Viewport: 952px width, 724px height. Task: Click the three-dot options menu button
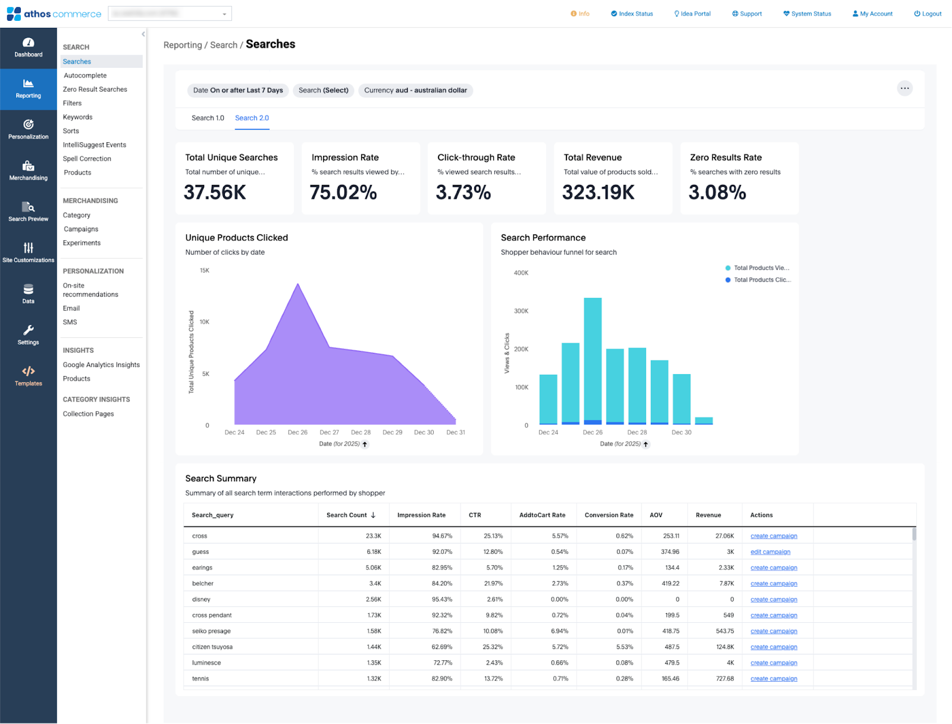[904, 89]
